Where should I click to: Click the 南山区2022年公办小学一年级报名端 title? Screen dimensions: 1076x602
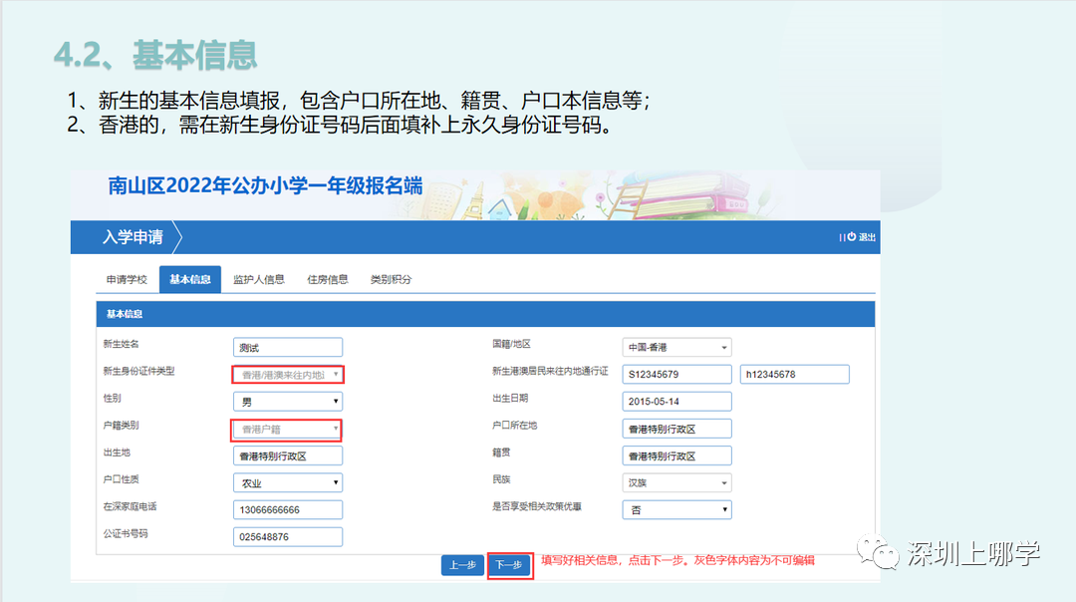[265, 186]
